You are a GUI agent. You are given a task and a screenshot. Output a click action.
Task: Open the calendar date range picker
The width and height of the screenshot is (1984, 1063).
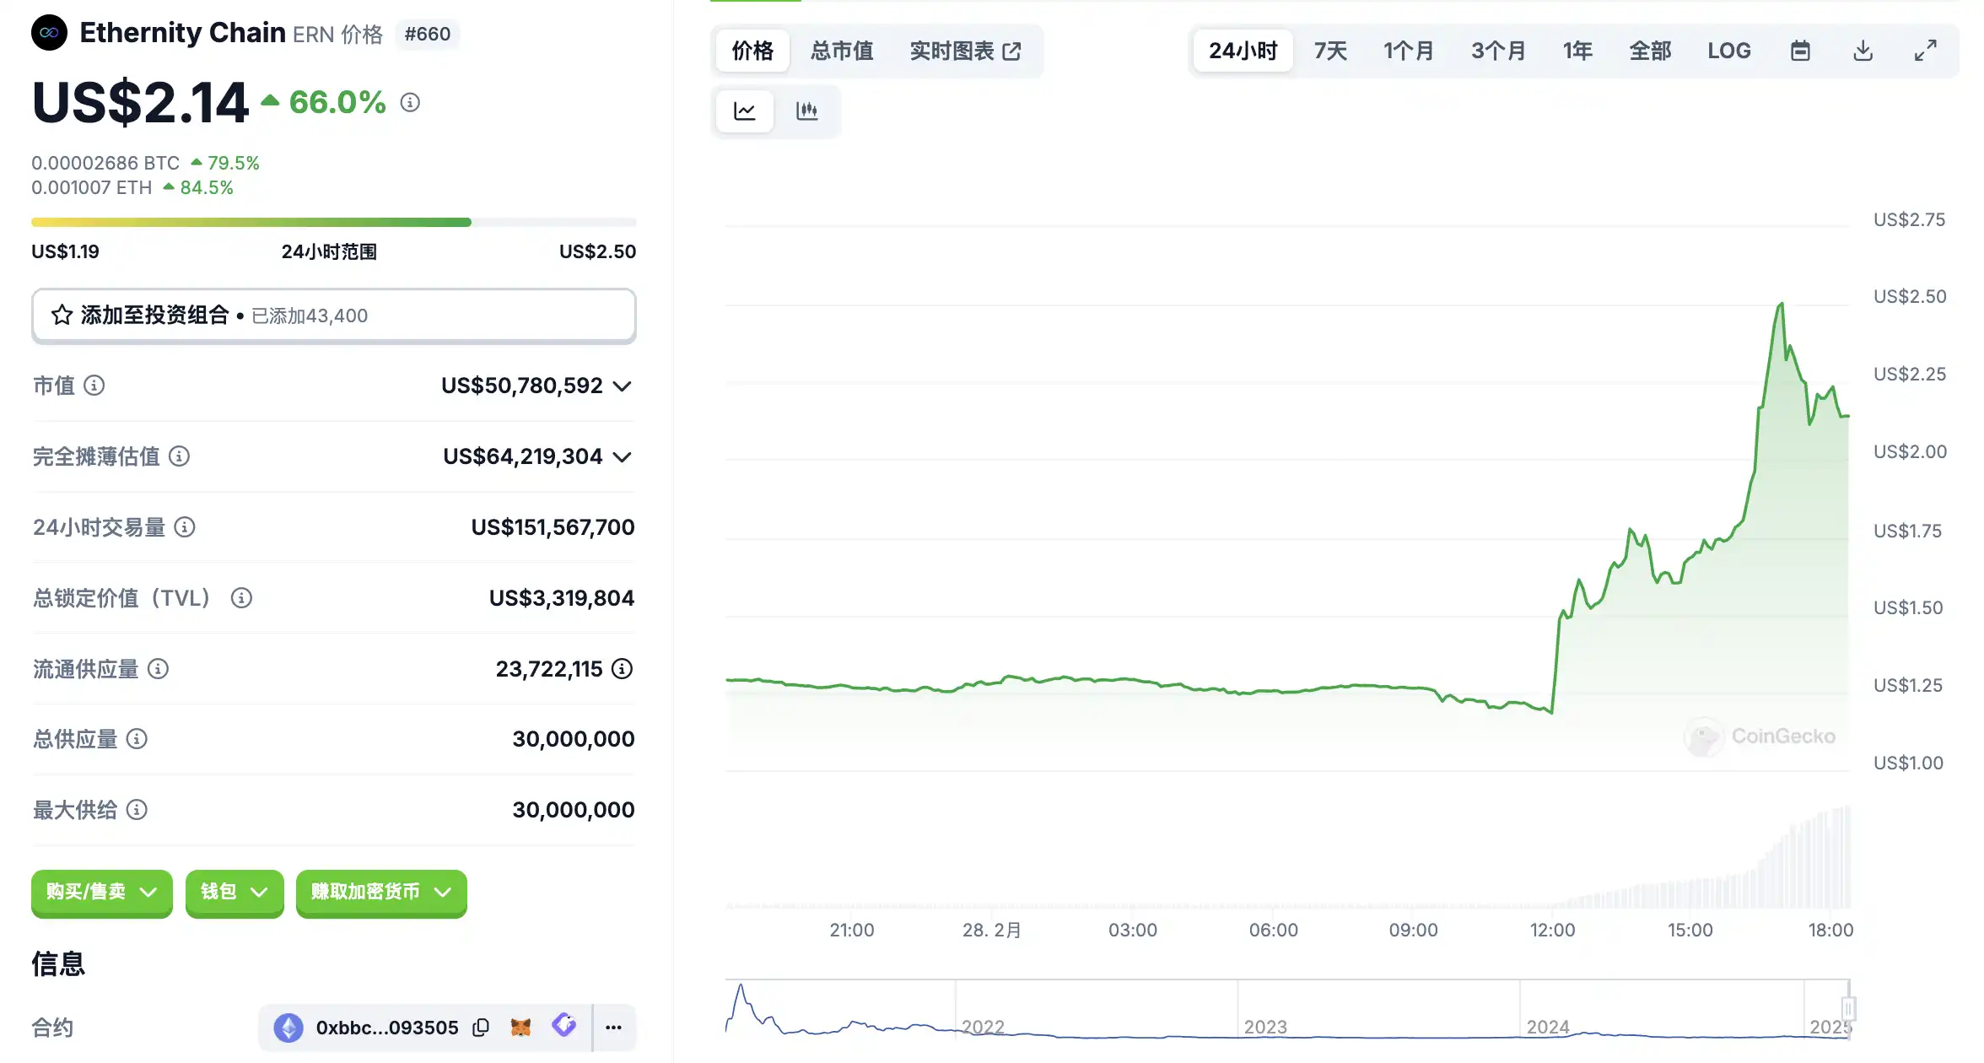(1800, 51)
